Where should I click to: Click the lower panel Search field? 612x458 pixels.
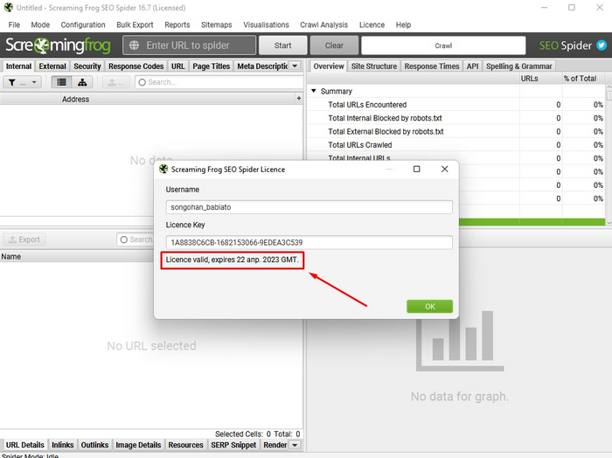(x=136, y=239)
